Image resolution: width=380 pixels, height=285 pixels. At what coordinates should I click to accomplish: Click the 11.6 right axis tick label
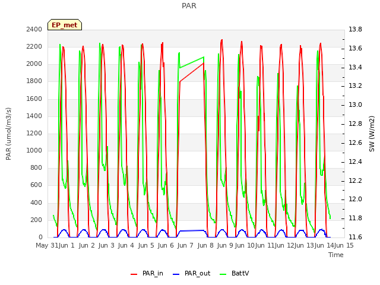355,237
